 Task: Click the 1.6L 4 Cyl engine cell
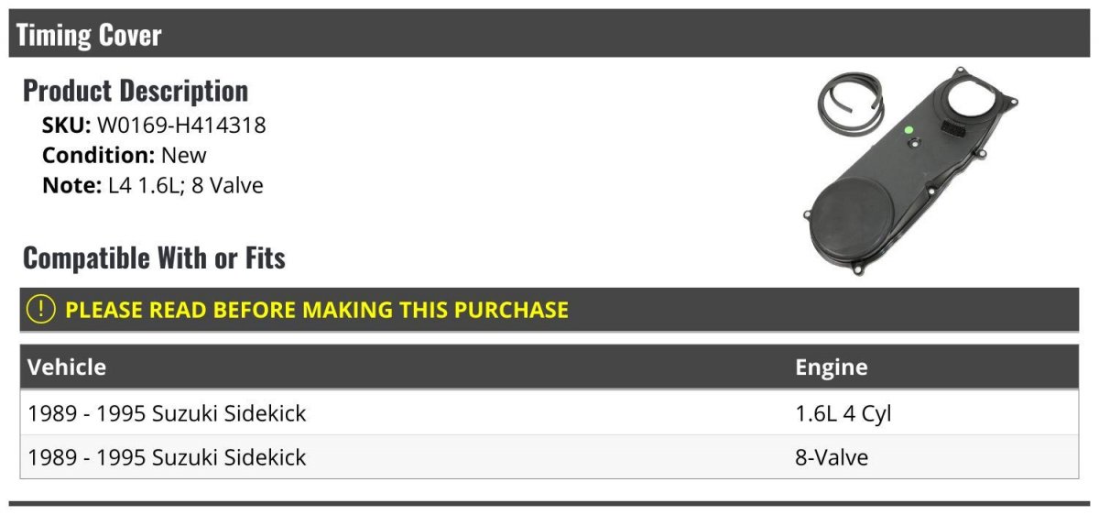click(843, 413)
